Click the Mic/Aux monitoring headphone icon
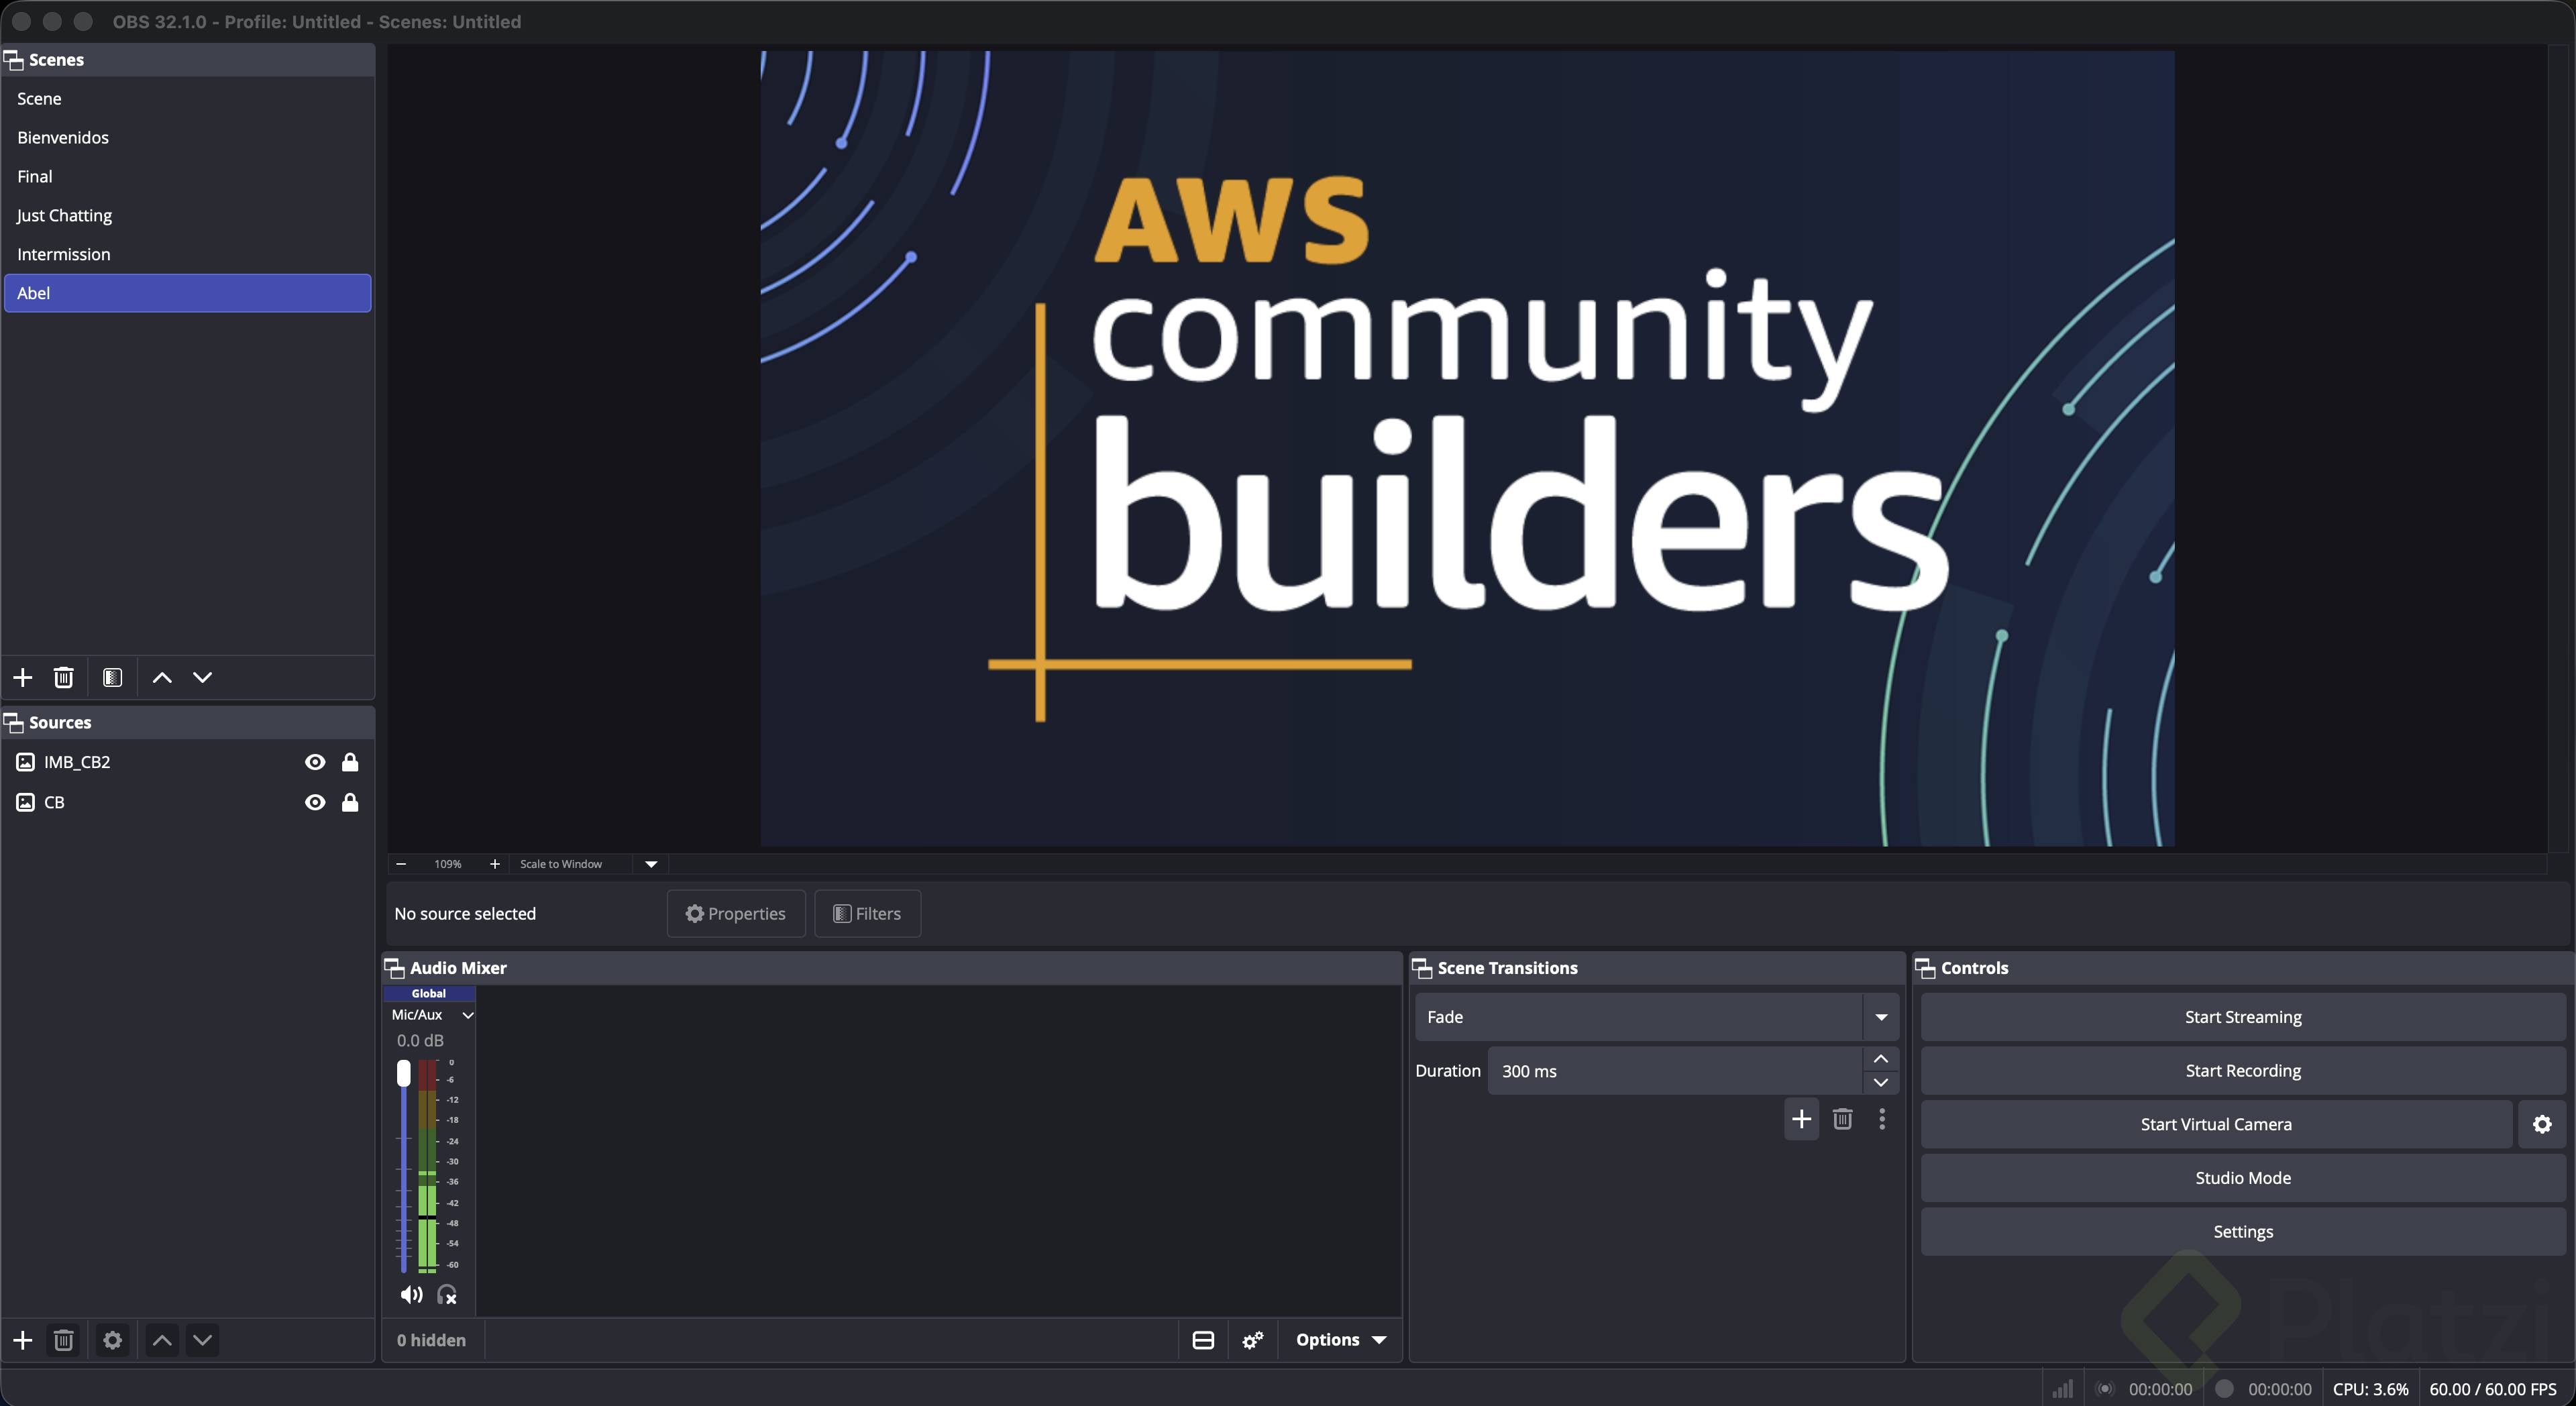This screenshot has height=1406, width=2576. pyautogui.click(x=447, y=1295)
